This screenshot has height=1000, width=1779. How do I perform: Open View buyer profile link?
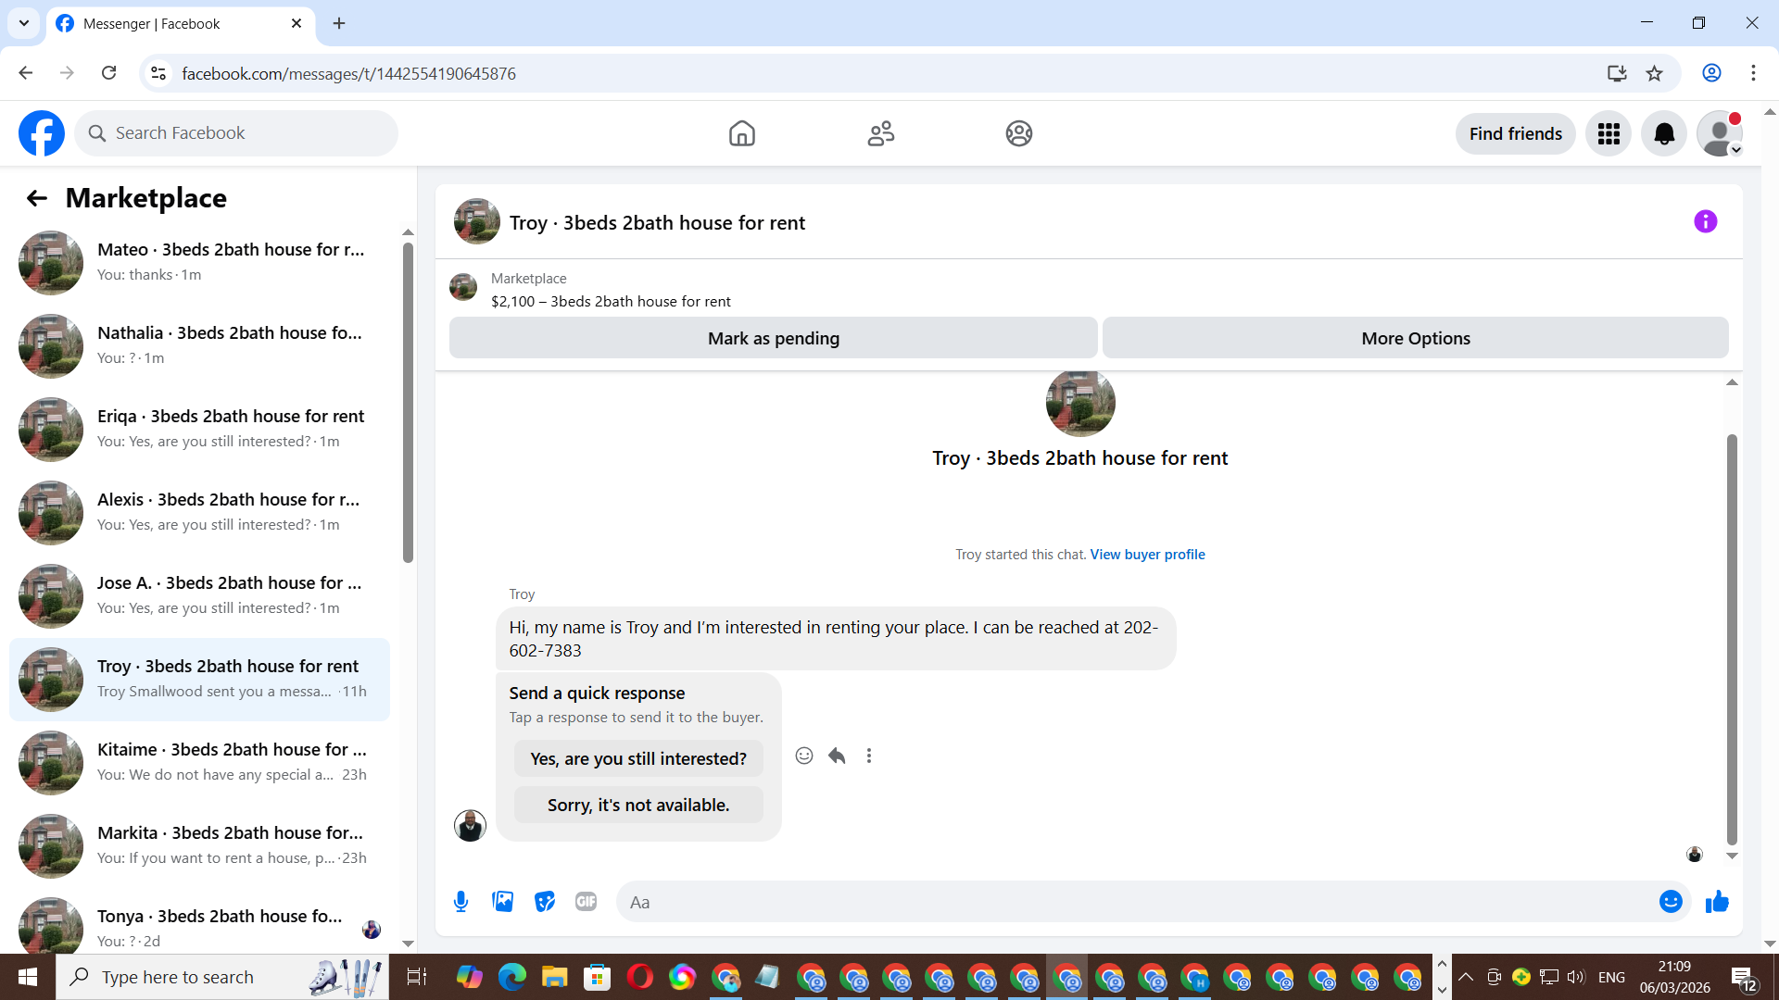pos(1147,555)
